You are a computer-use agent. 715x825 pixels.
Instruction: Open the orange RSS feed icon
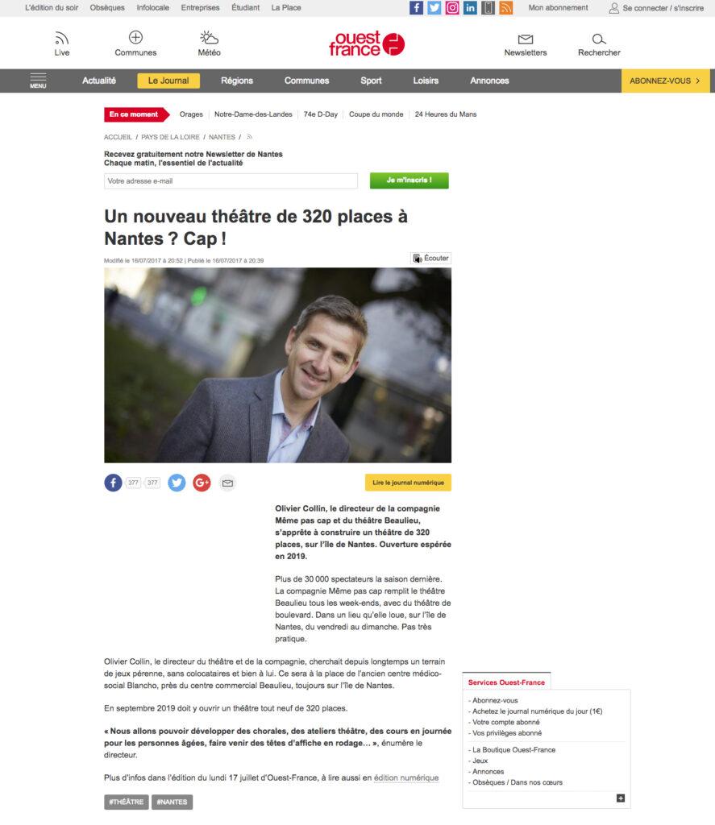click(506, 8)
